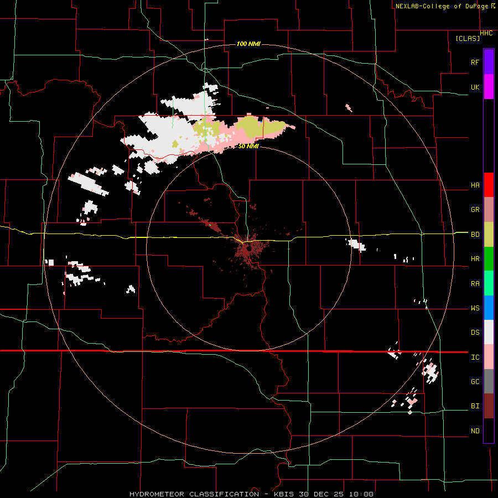Click the IC legend label
The width and height of the screenshot is (498, 498).
475,357
